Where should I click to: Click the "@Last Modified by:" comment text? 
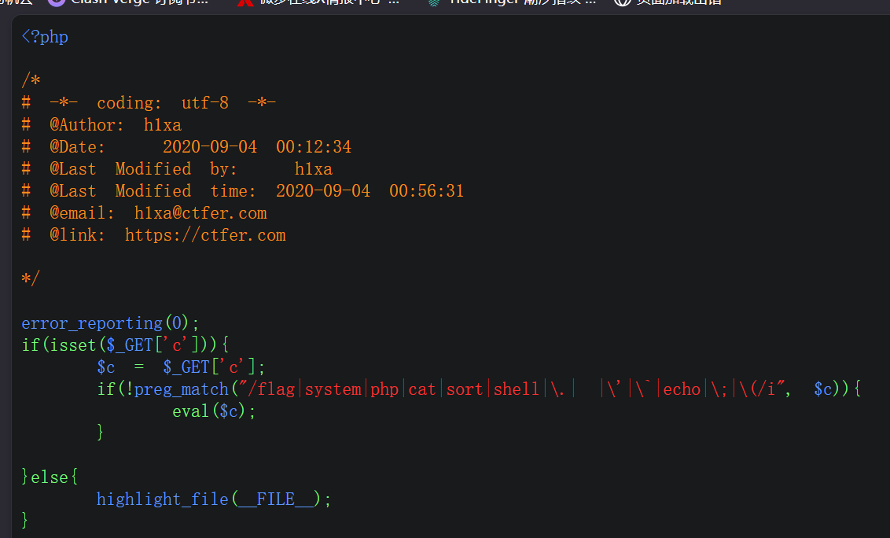[143, 169]
